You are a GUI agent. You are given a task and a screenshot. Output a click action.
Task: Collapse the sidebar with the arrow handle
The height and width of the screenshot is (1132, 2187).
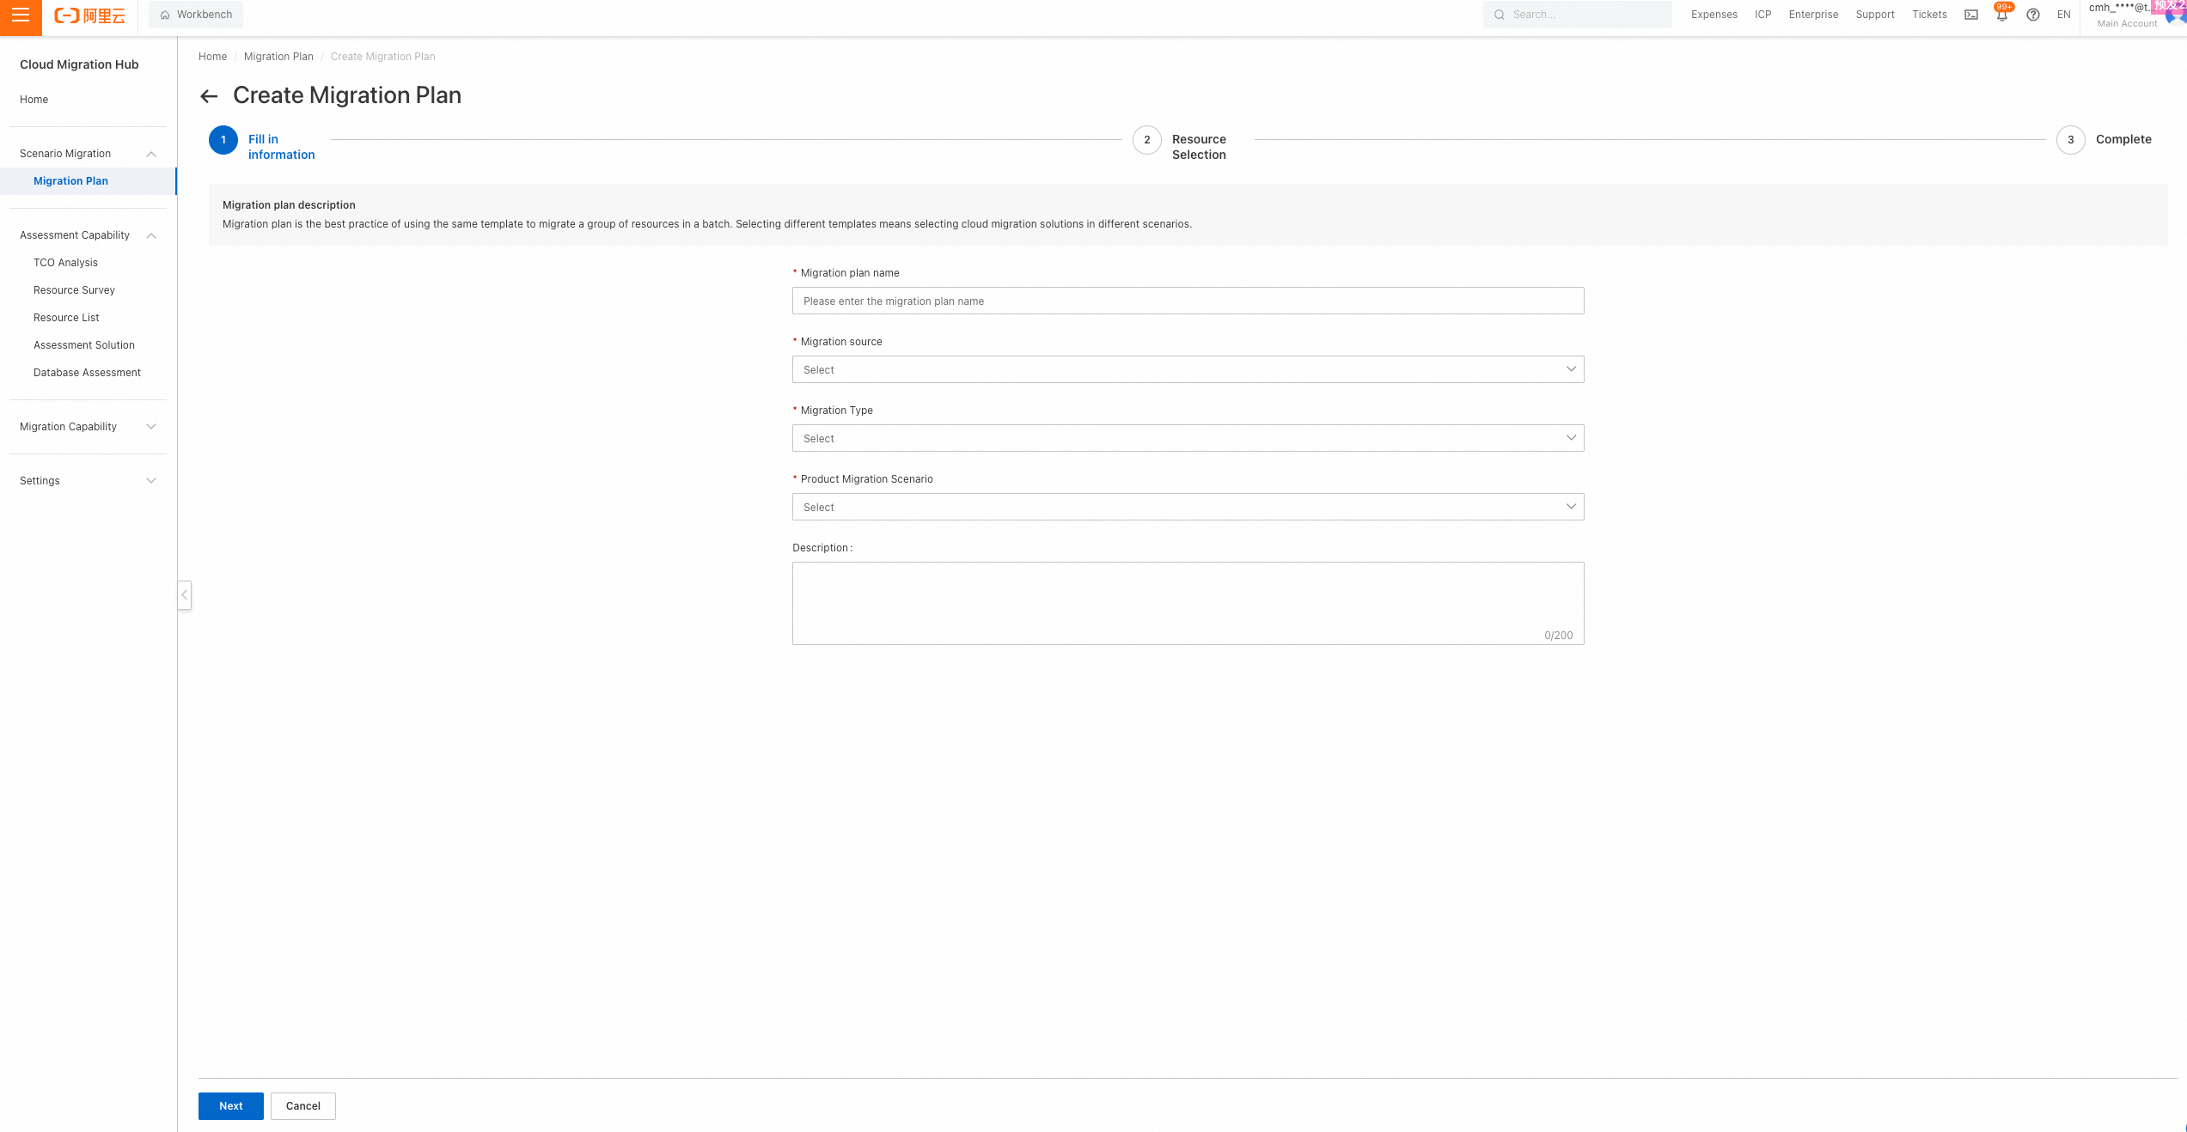[x=184, y=594]
